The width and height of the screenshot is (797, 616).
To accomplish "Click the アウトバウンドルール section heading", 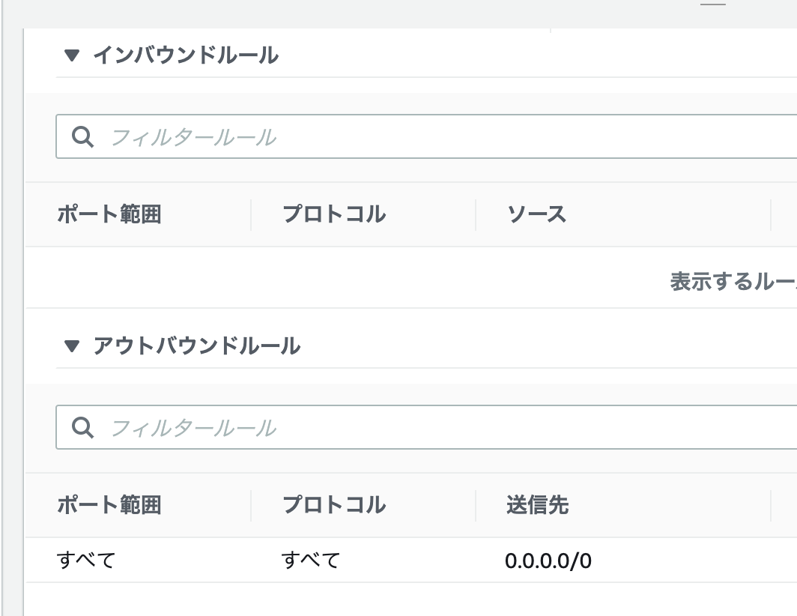I will point(197,346).
